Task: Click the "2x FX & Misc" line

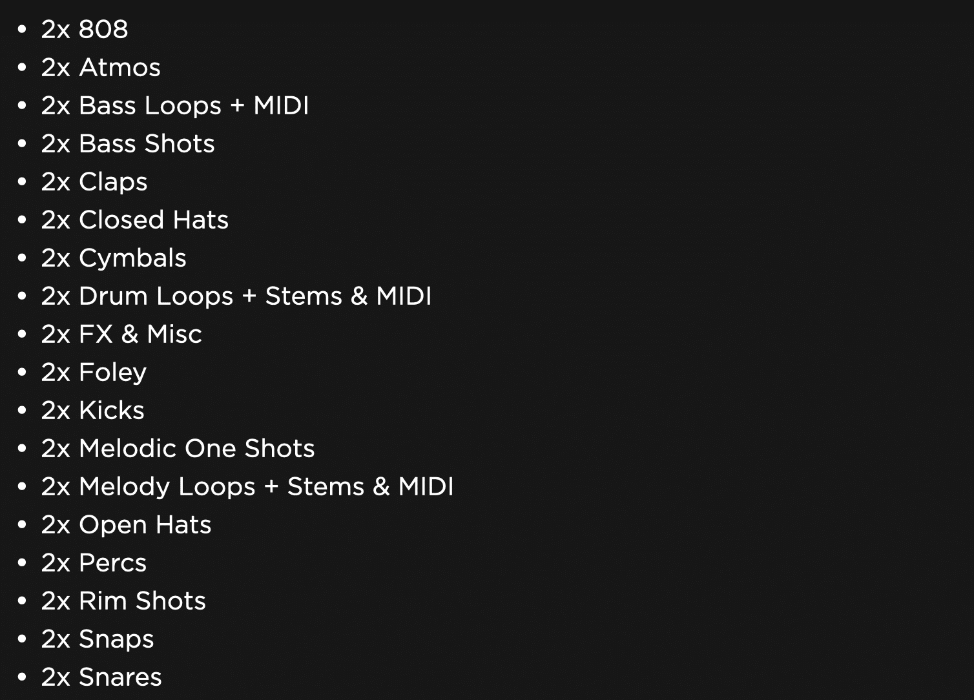Action: 121,334
